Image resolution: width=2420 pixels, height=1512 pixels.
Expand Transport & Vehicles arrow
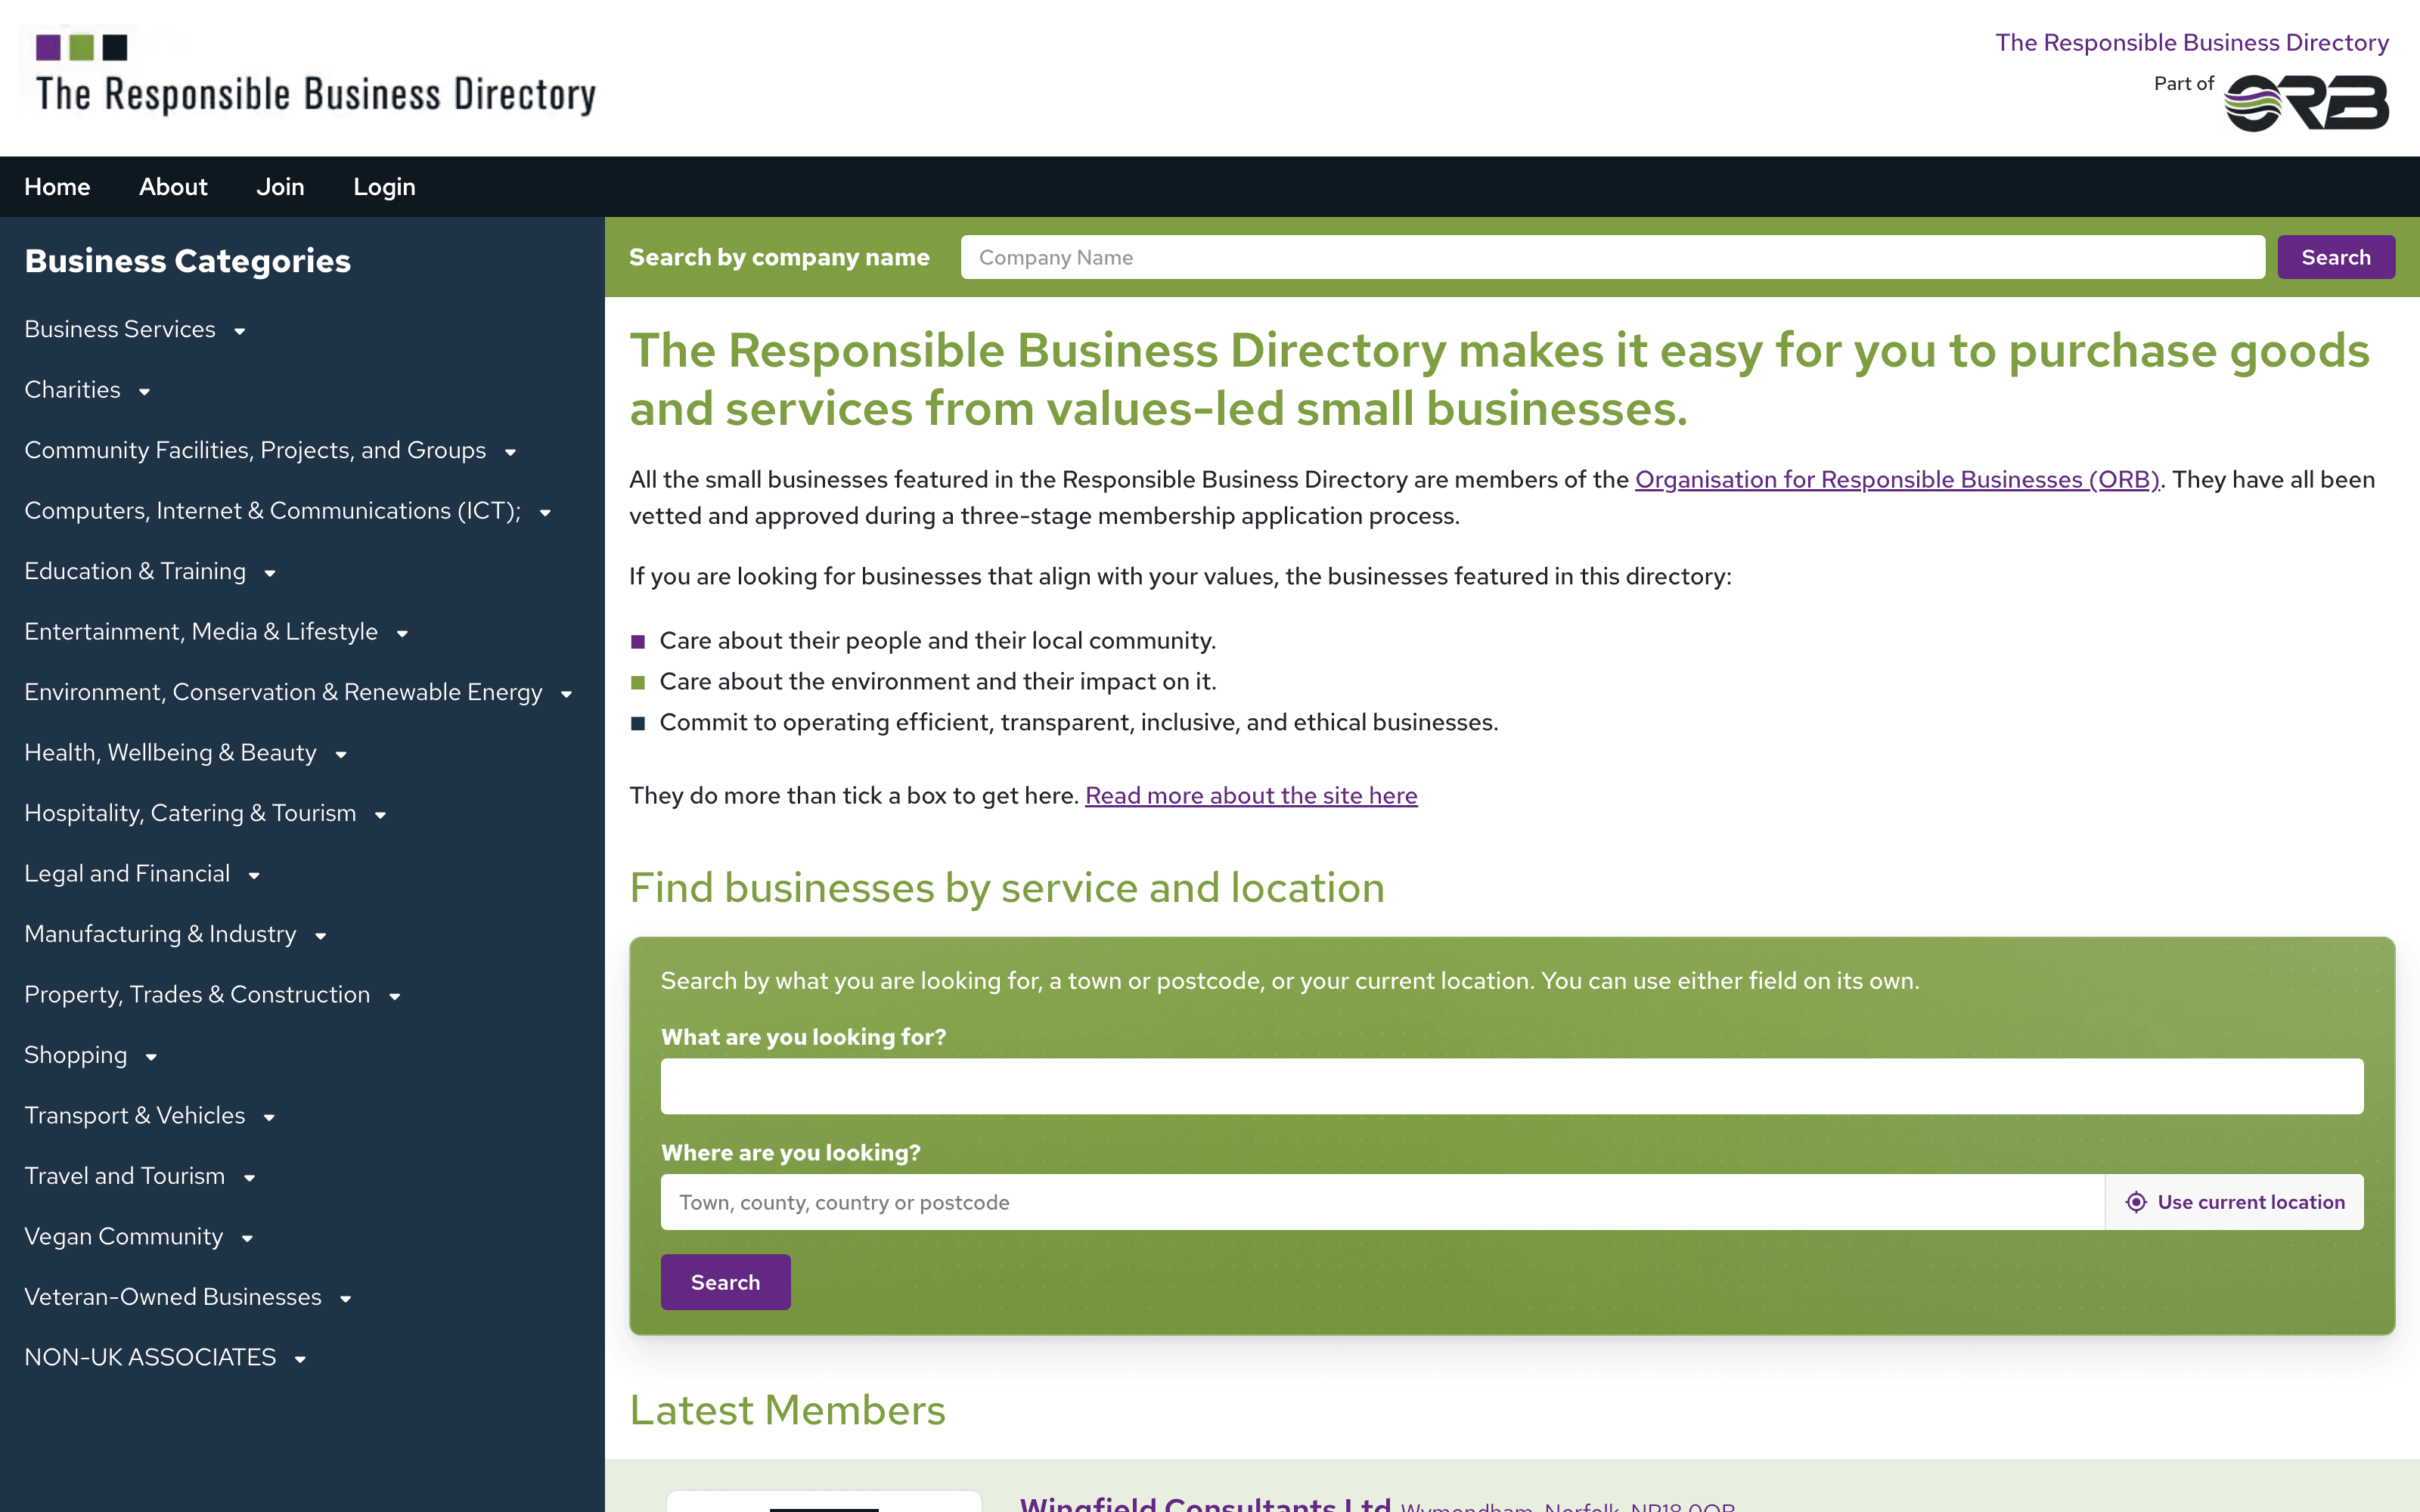(269, 1118)
